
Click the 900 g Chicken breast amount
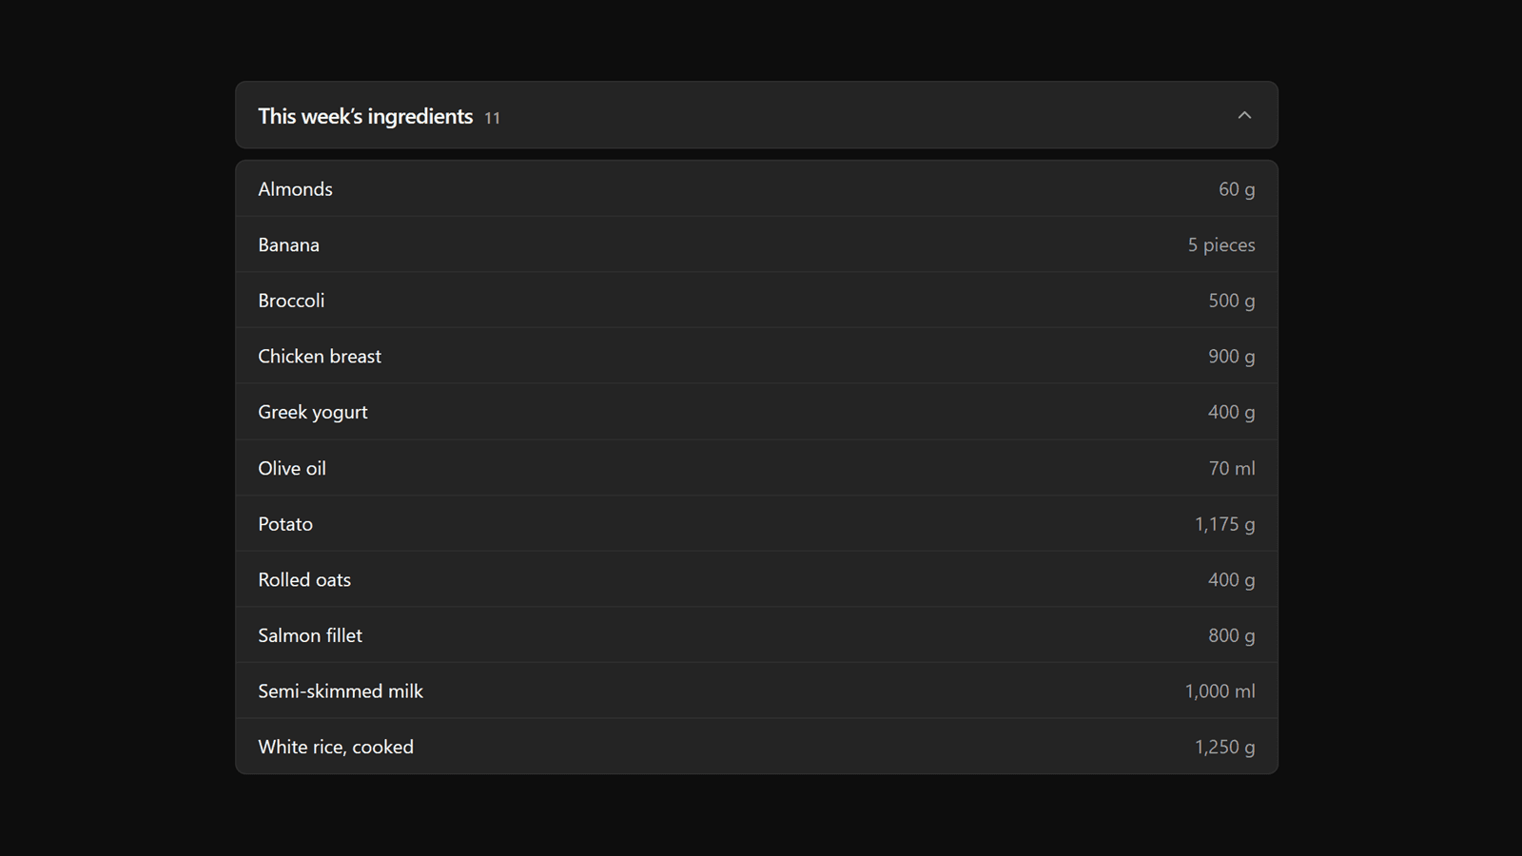1232,357
